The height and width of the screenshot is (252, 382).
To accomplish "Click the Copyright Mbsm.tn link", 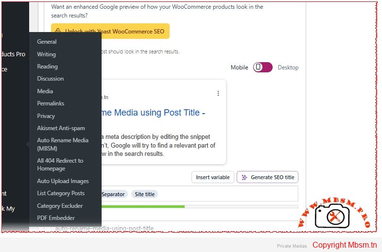I will (345, 245).
